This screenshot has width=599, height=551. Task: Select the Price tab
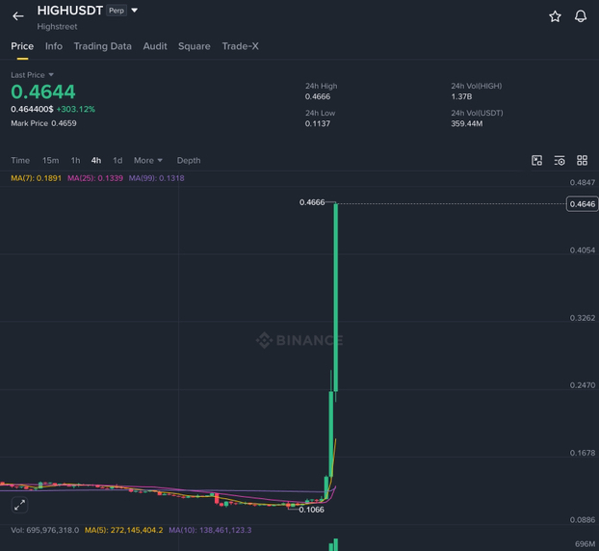coord(22,46)
